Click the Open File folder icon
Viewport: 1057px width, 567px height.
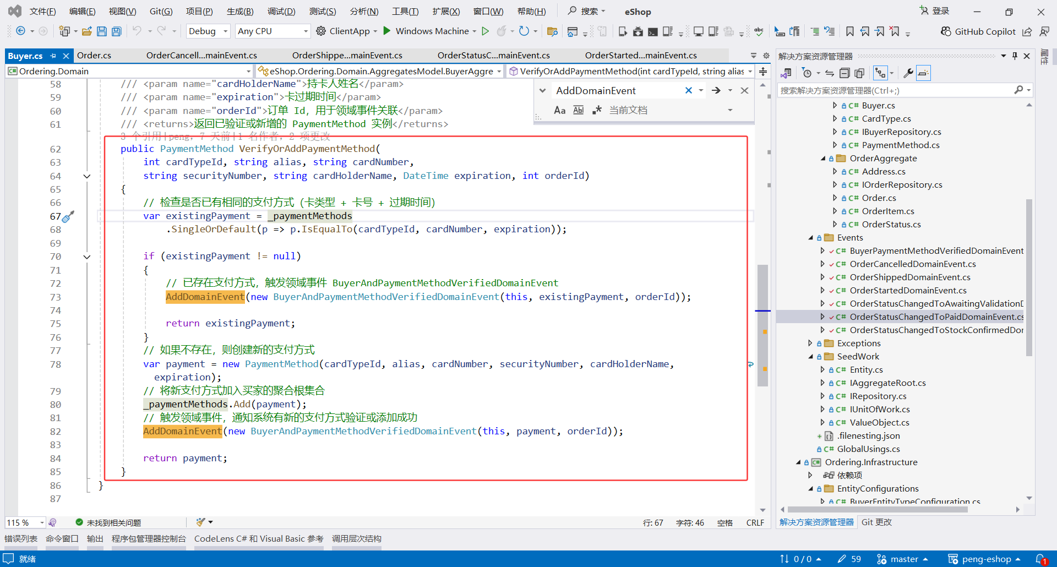tap(86, 31)
